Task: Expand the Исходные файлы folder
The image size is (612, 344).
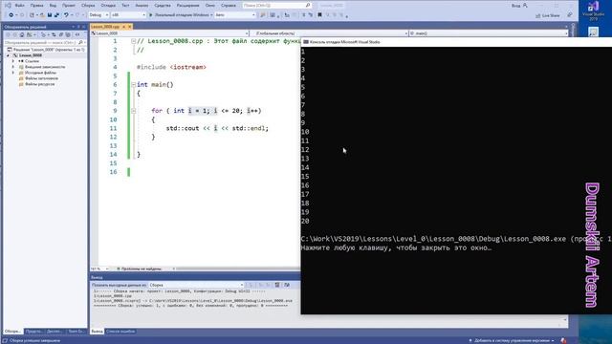Action: (13, 73)
